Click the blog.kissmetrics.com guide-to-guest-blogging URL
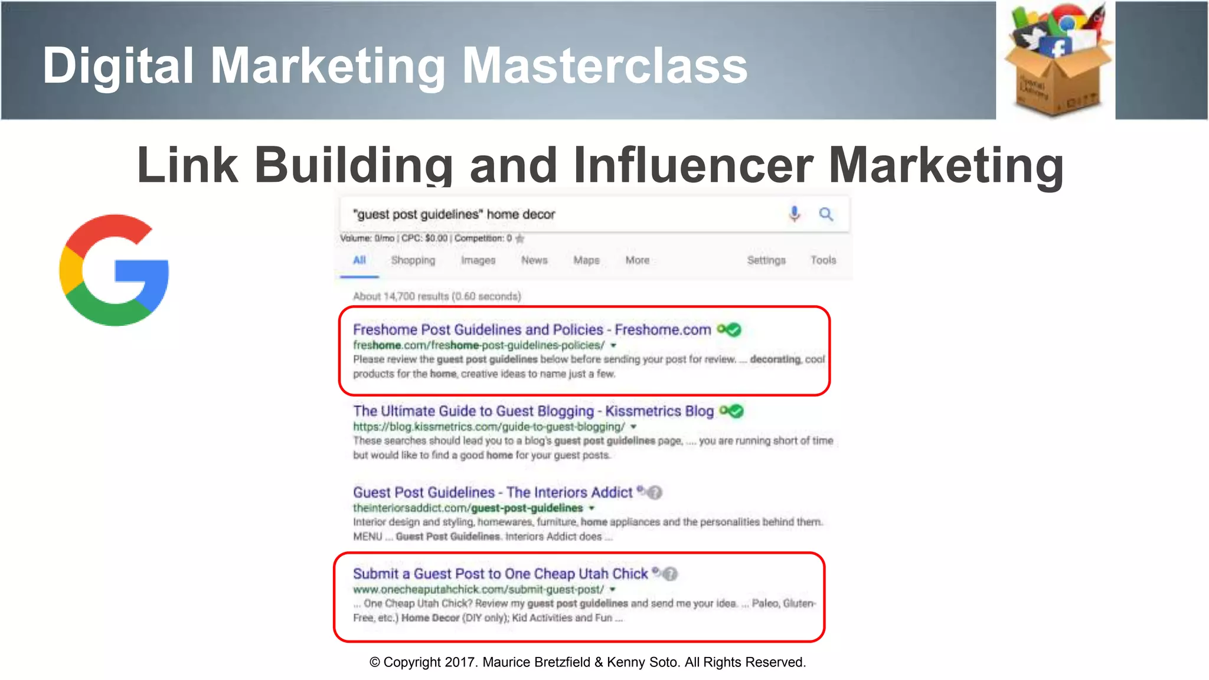The image size is (1209, 680). 489,427
